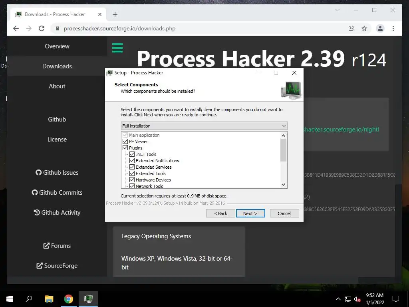Viewport: 409px width, 307px height.
Task: Open SourceForge external link
Action: [x=57, y=266]
